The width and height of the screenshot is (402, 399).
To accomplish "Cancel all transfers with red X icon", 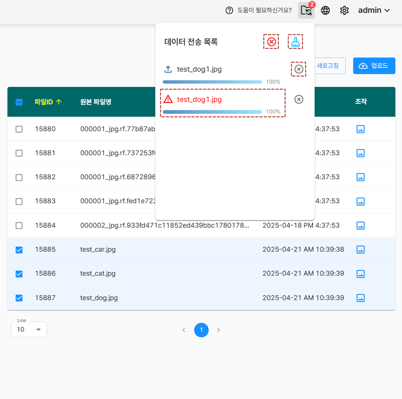I will pyautogui.click(x=271, y=42).
